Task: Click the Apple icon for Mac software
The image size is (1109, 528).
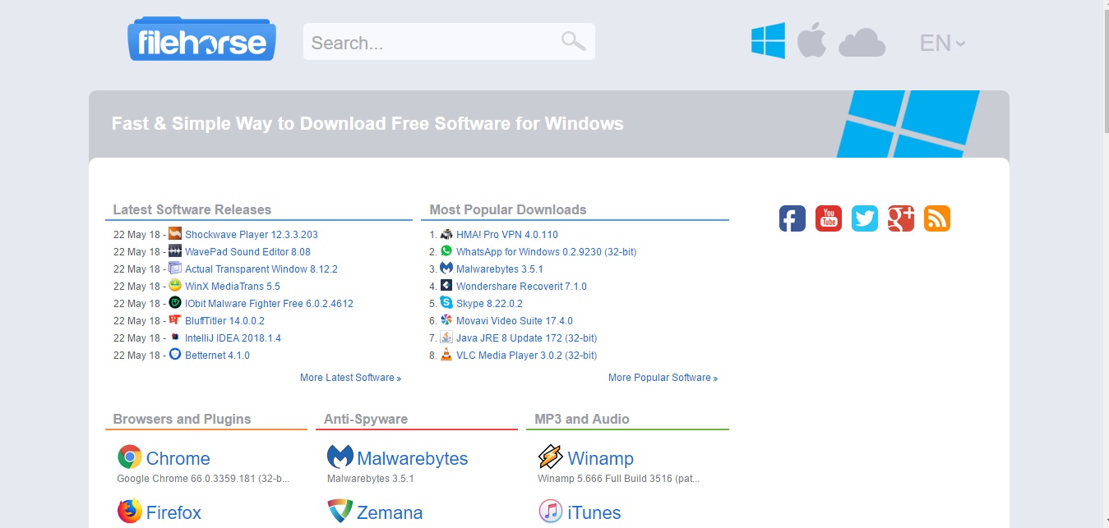Action: (812, 41)
